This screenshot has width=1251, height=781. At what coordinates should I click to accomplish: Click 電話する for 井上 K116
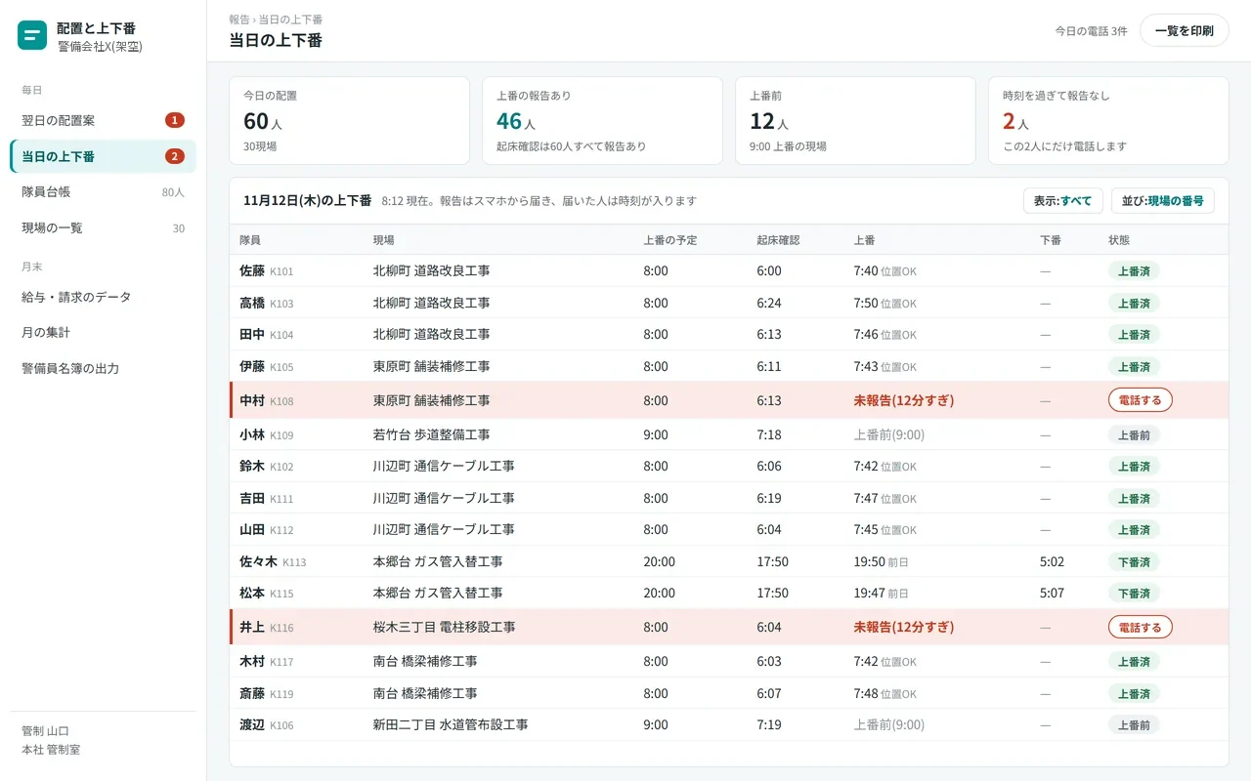pos(1140,627)
